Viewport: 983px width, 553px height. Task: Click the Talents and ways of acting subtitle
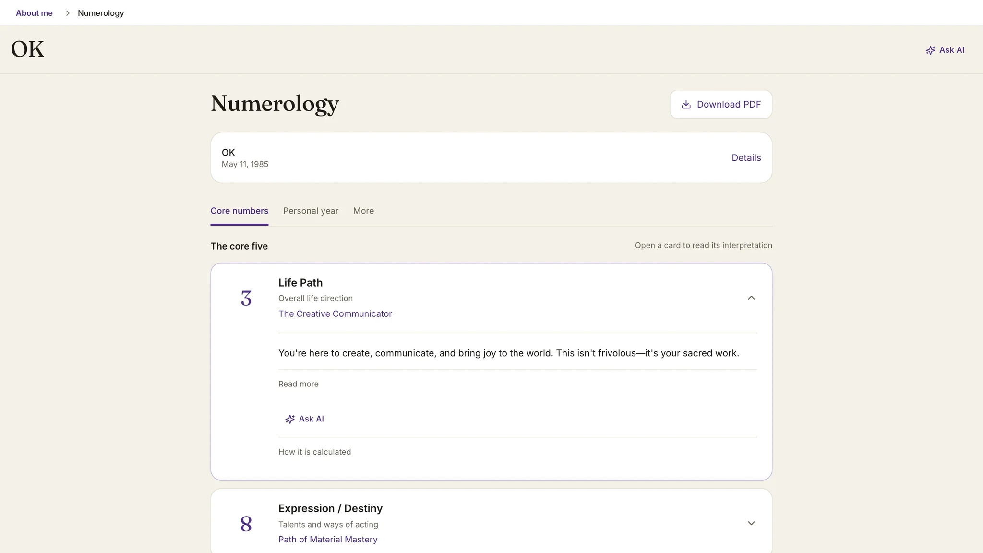tap(328, 525)
